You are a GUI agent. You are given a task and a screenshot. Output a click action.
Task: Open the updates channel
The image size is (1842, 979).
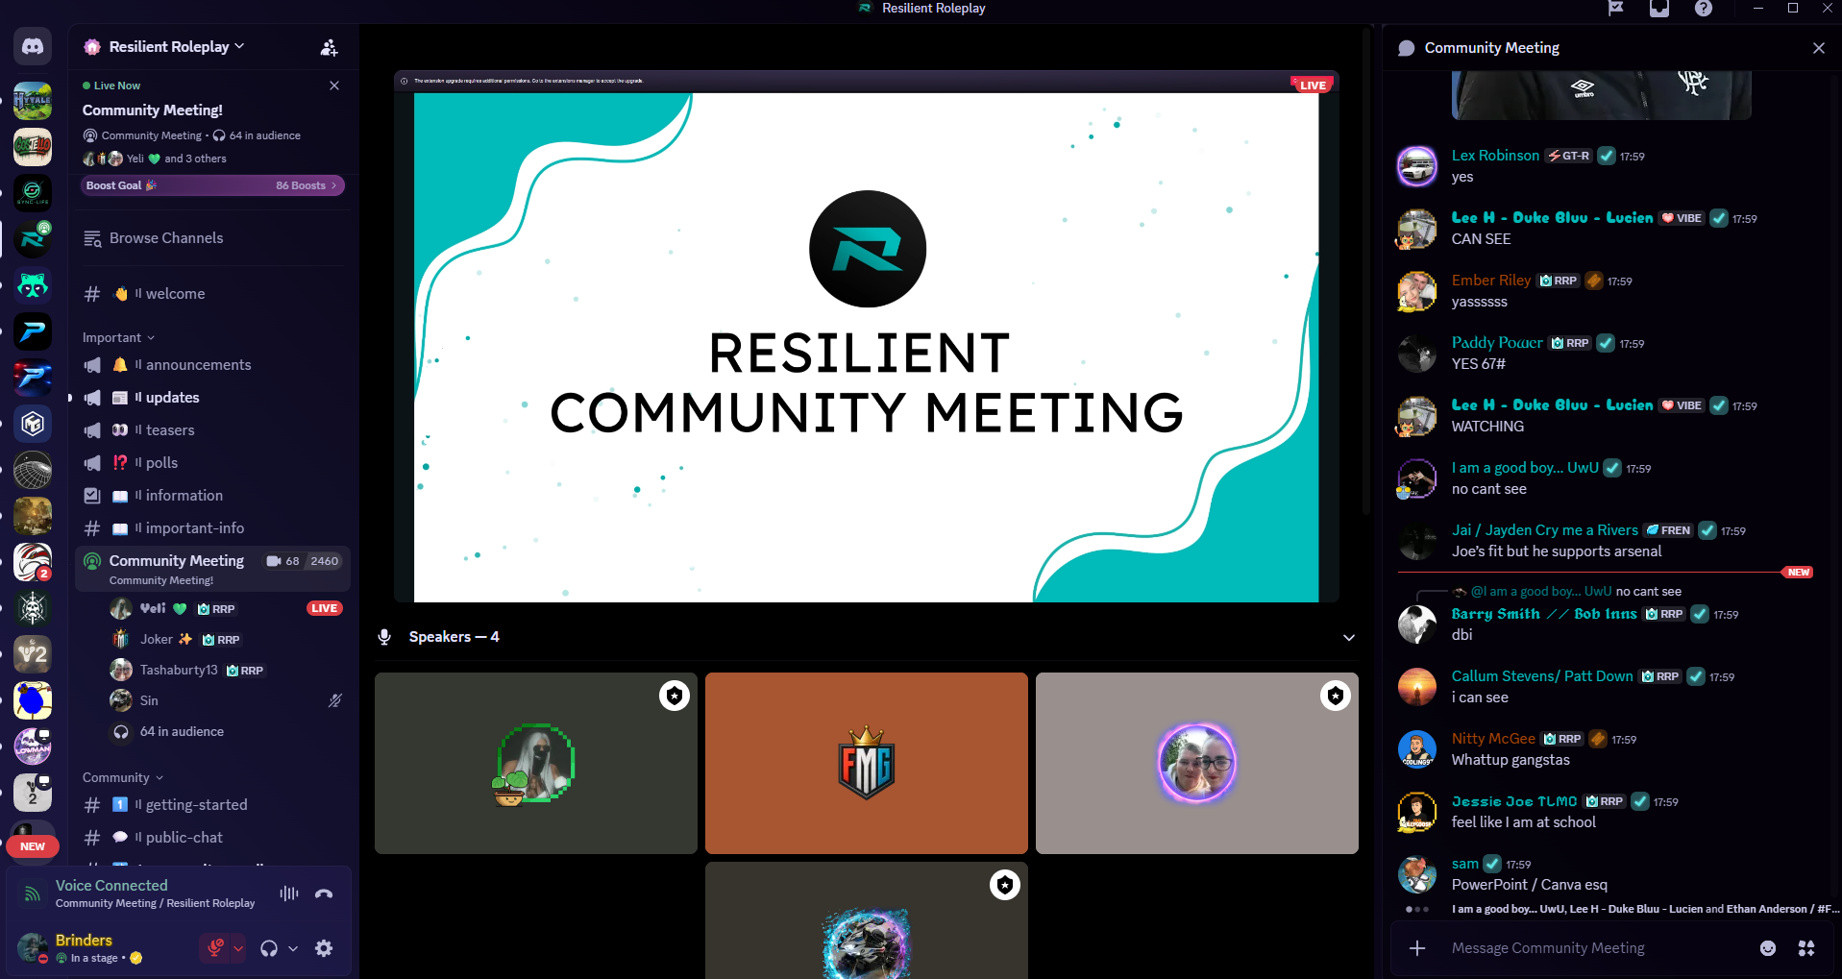coord(212,398)
